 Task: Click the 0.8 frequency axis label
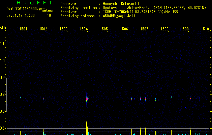coord(3,94)
